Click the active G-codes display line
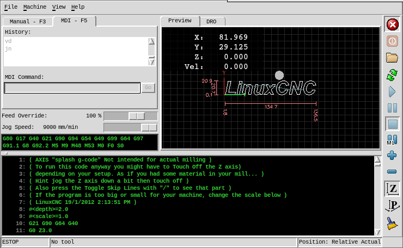This screenshot has height=248, width=403. (x=80, y=142)
